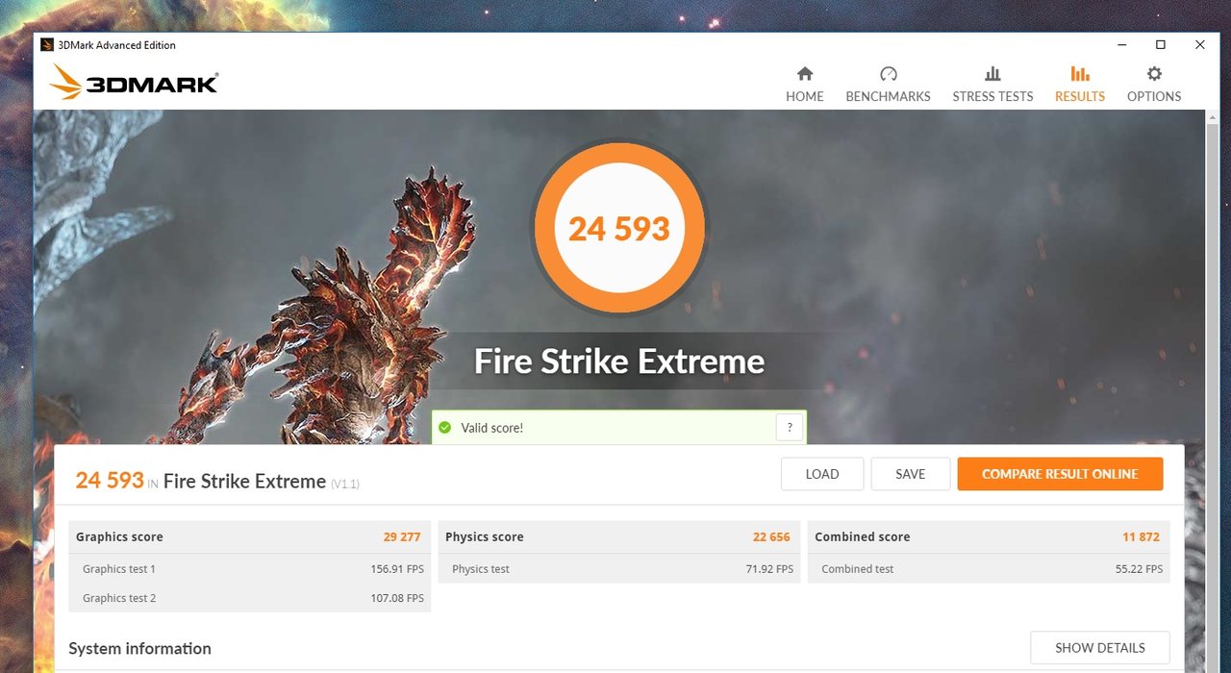The height and width of the screenshot is (673, 1231).
Task: Click COMPARE RESULT ONLINE button
Action: click(x=1060, y=474)
